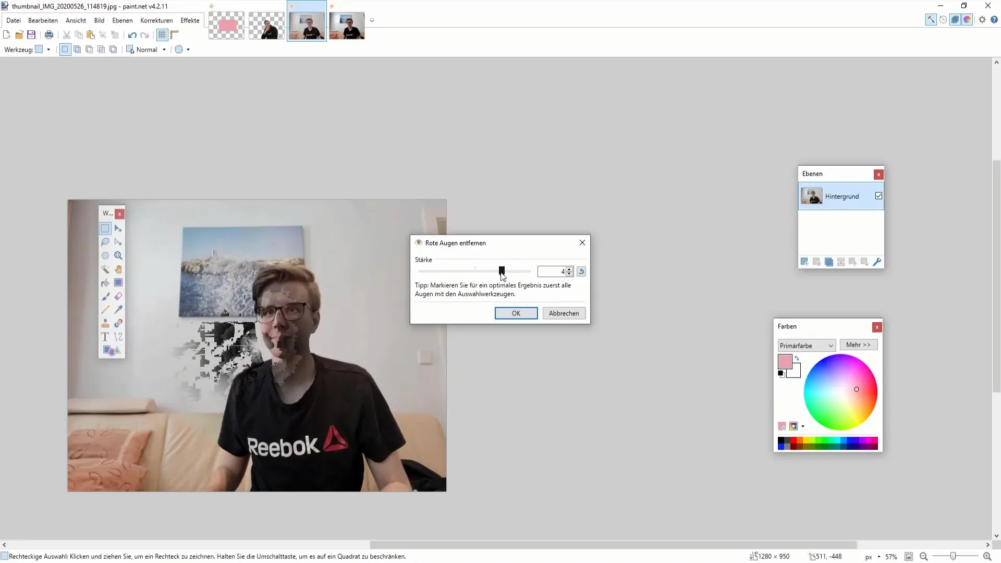Adjust the Stärke slider value

pos(502,271)
